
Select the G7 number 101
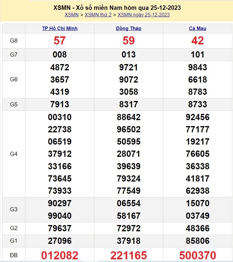pos(198,55)
